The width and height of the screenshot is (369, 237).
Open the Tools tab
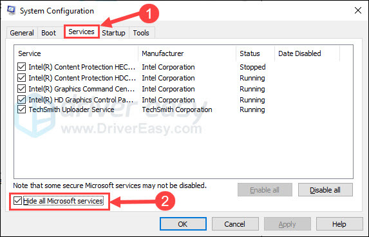click(141, 33)
